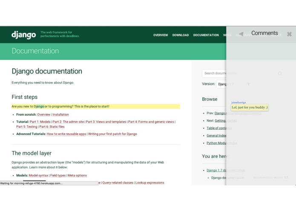Click the First steps heading
The image size is (296, 211).
(x=25, y=97)
